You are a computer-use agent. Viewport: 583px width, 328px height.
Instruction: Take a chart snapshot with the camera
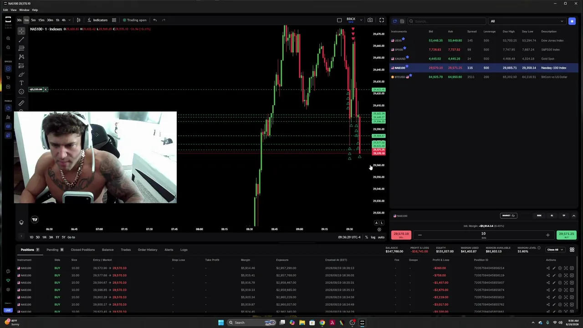370,20
